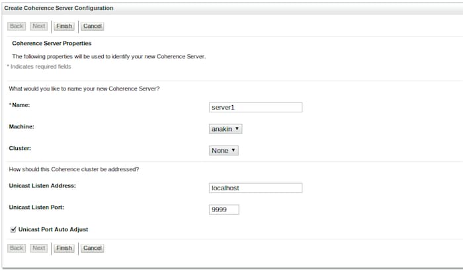Click the Coherence Server Properties heading
This screenshot has height=271, width=463.
52,43
